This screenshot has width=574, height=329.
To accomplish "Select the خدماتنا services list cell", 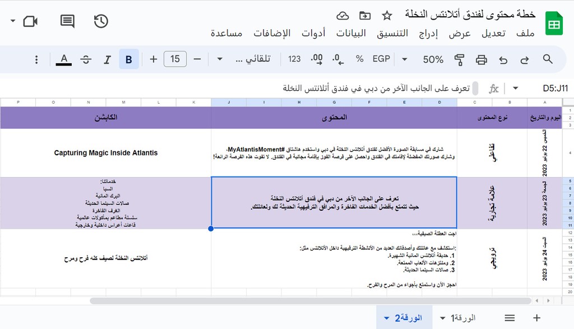I will coord(105,203).
